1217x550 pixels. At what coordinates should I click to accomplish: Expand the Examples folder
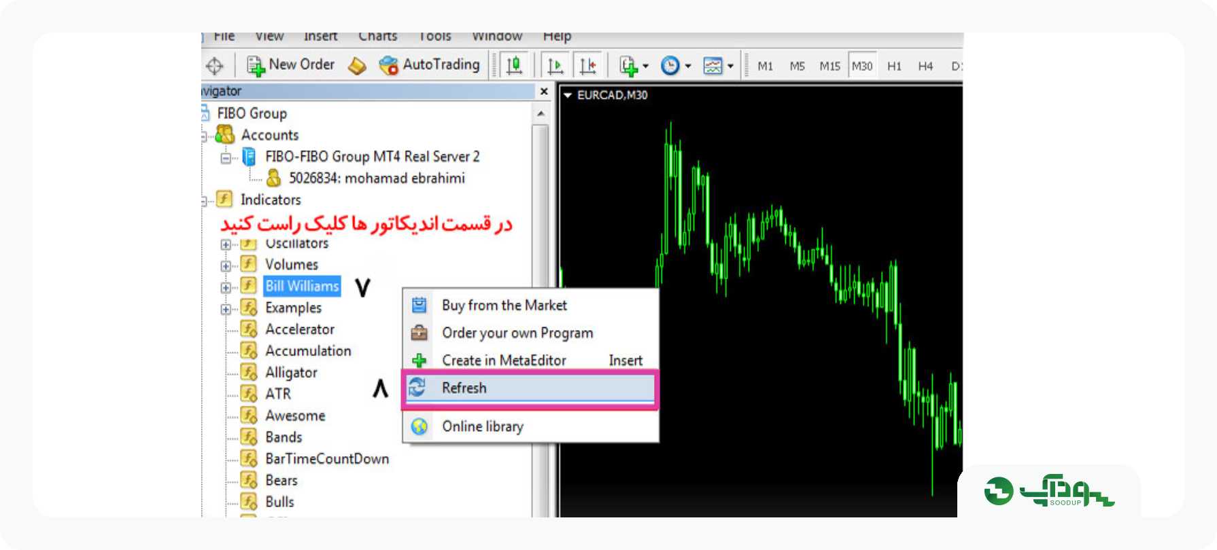pyautogui.click(x=226, y=309)
